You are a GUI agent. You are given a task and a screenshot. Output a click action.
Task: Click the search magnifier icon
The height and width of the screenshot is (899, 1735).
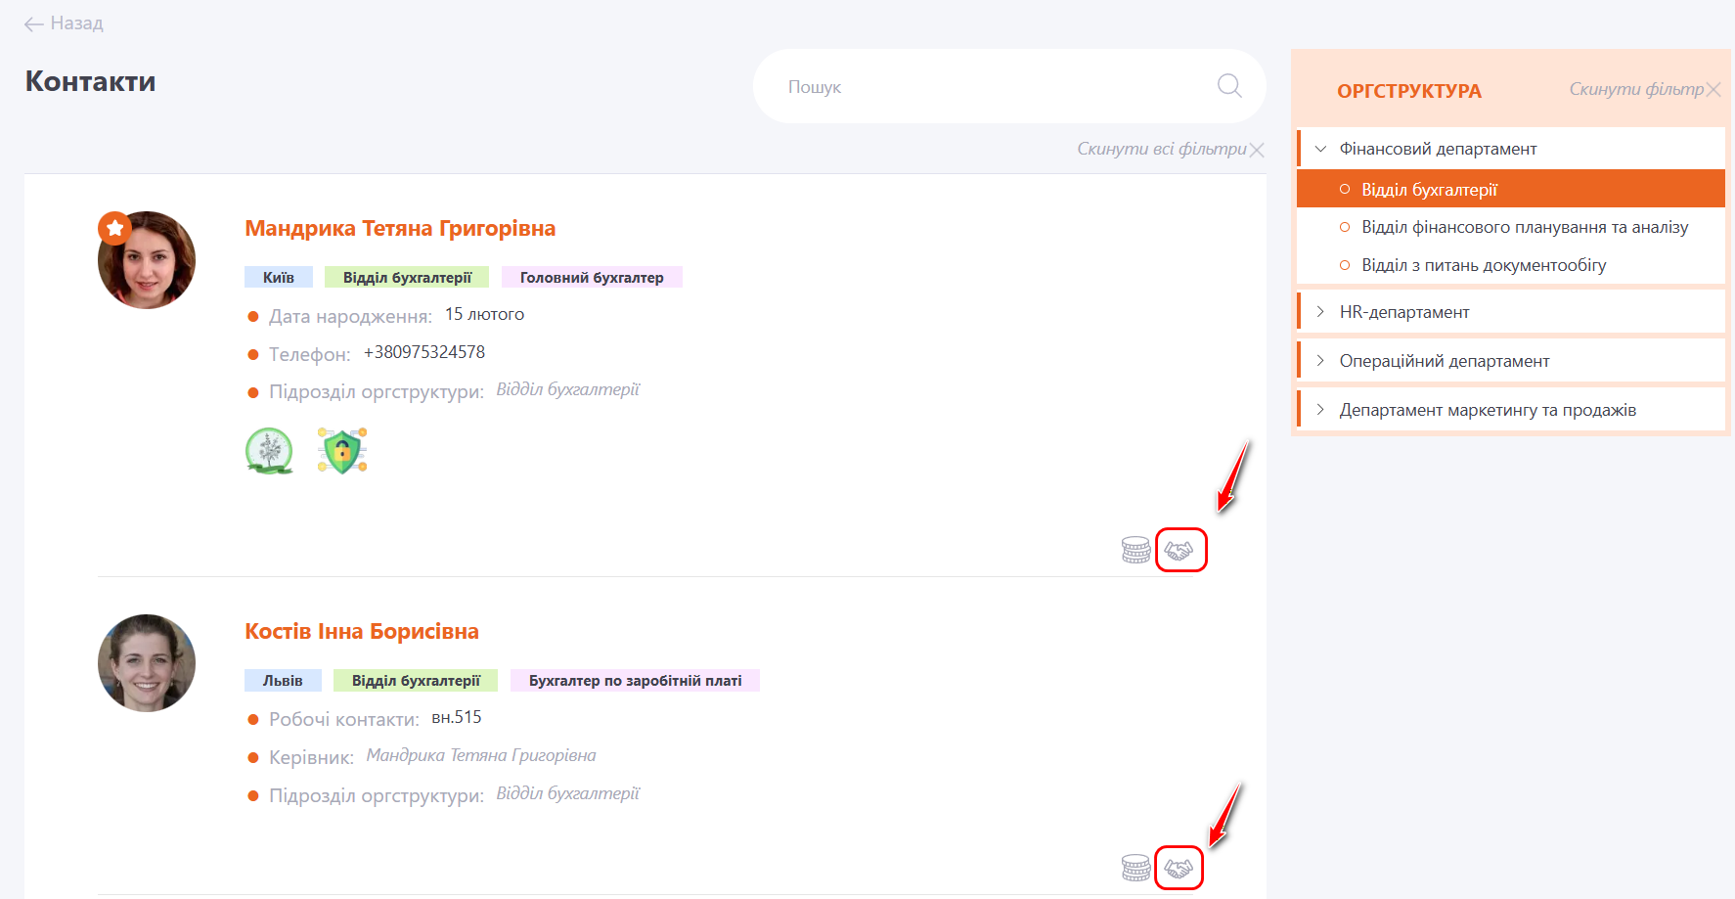point(1228,86)
